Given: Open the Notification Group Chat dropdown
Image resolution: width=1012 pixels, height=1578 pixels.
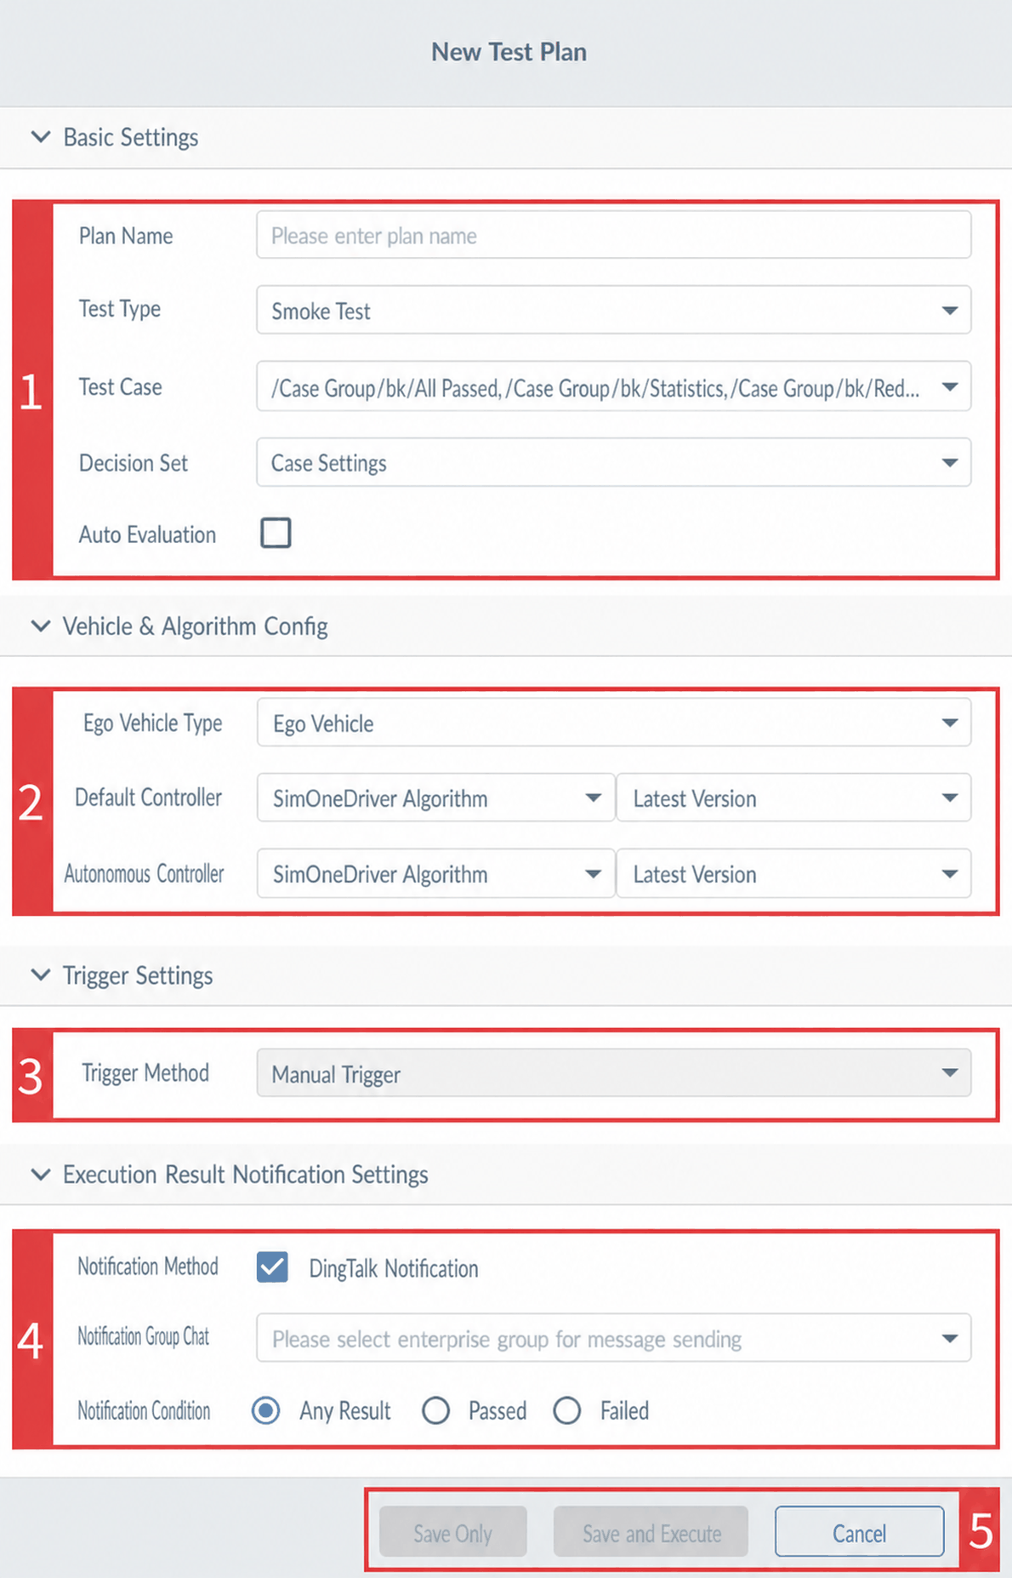Looking at the screenshot, I should pyautogui.click(x=613, y=1339).
